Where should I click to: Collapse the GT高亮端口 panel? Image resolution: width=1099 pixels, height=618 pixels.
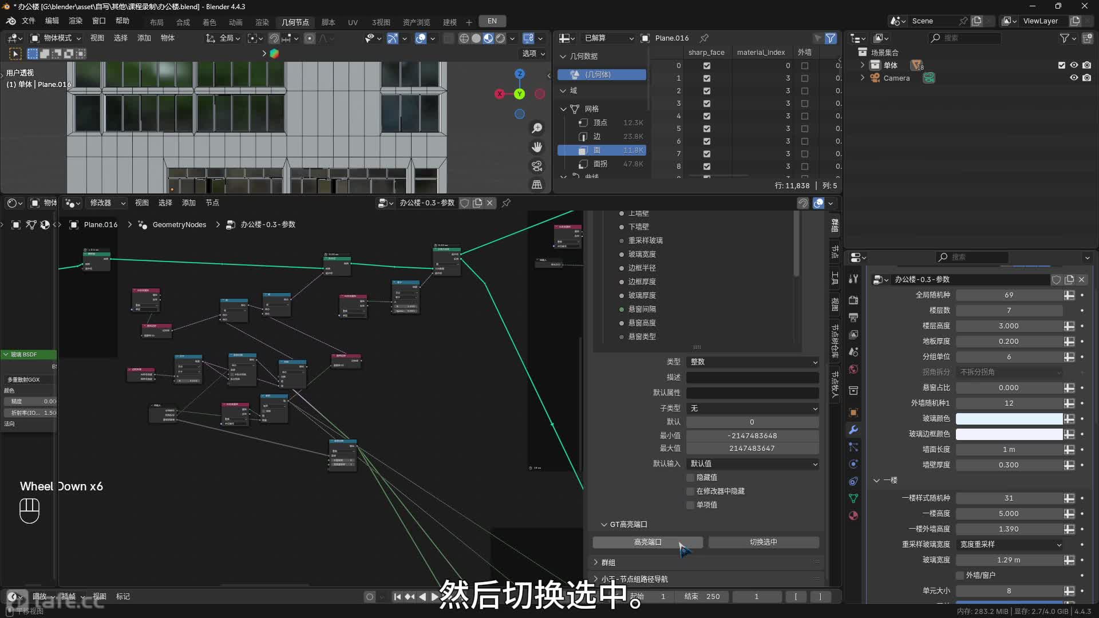[603, 525]
